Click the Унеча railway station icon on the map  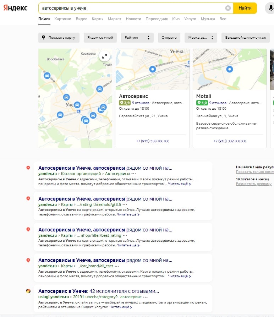click(x=78, y=111)
